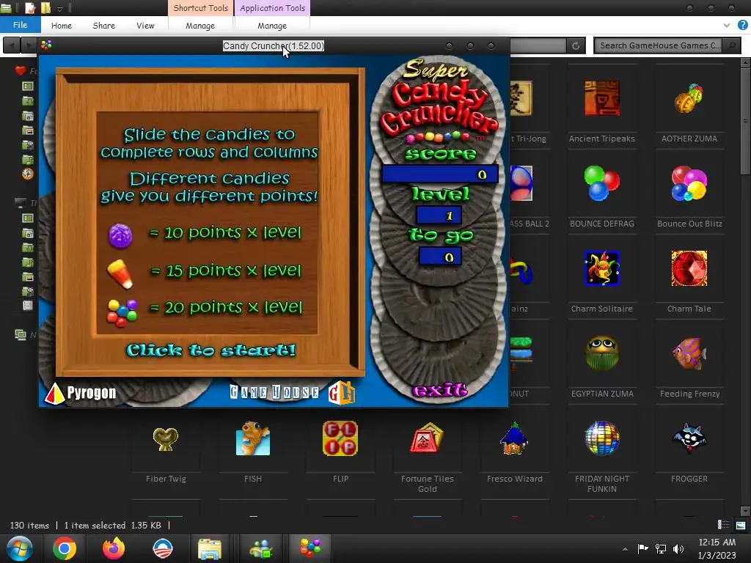The image size is (751, 563).
Task: Select the Fiber Twig game icon
Action: pyautogui.click(x=166, y=438)
